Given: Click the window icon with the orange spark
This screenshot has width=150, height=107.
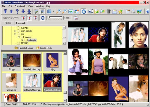Looking at the screenshot, I should pos(77,11).
